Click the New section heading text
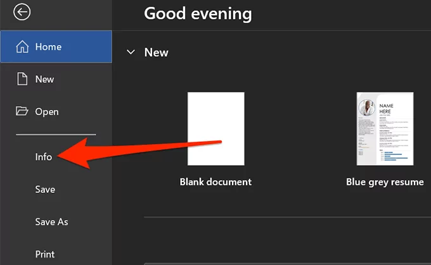This screenshot has height=265, width=431. [156, 52]
